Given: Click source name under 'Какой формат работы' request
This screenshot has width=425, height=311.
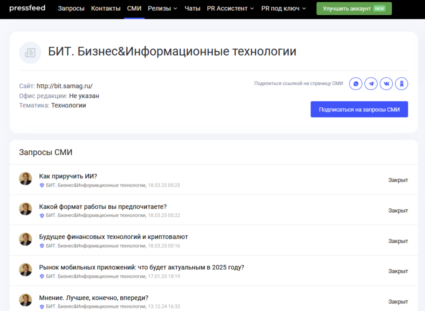Looking at the screenshot, I should (96, 215).
